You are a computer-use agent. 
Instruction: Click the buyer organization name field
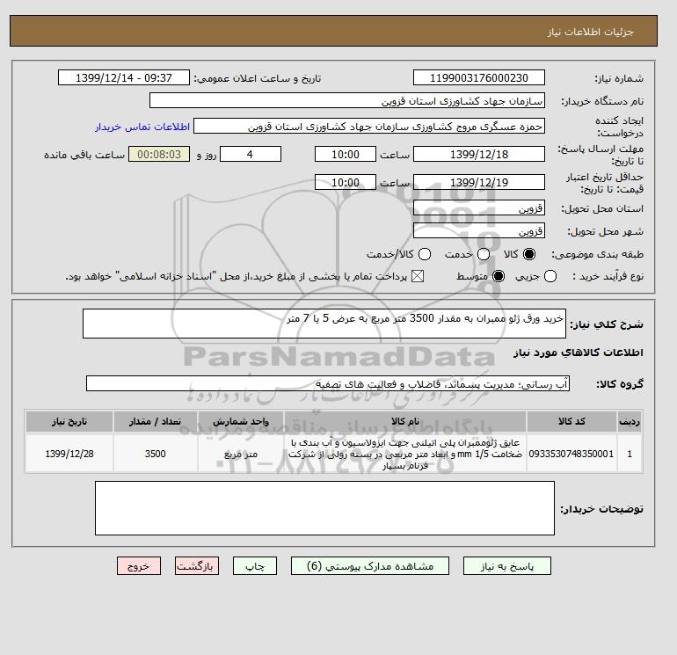(347, 101)
